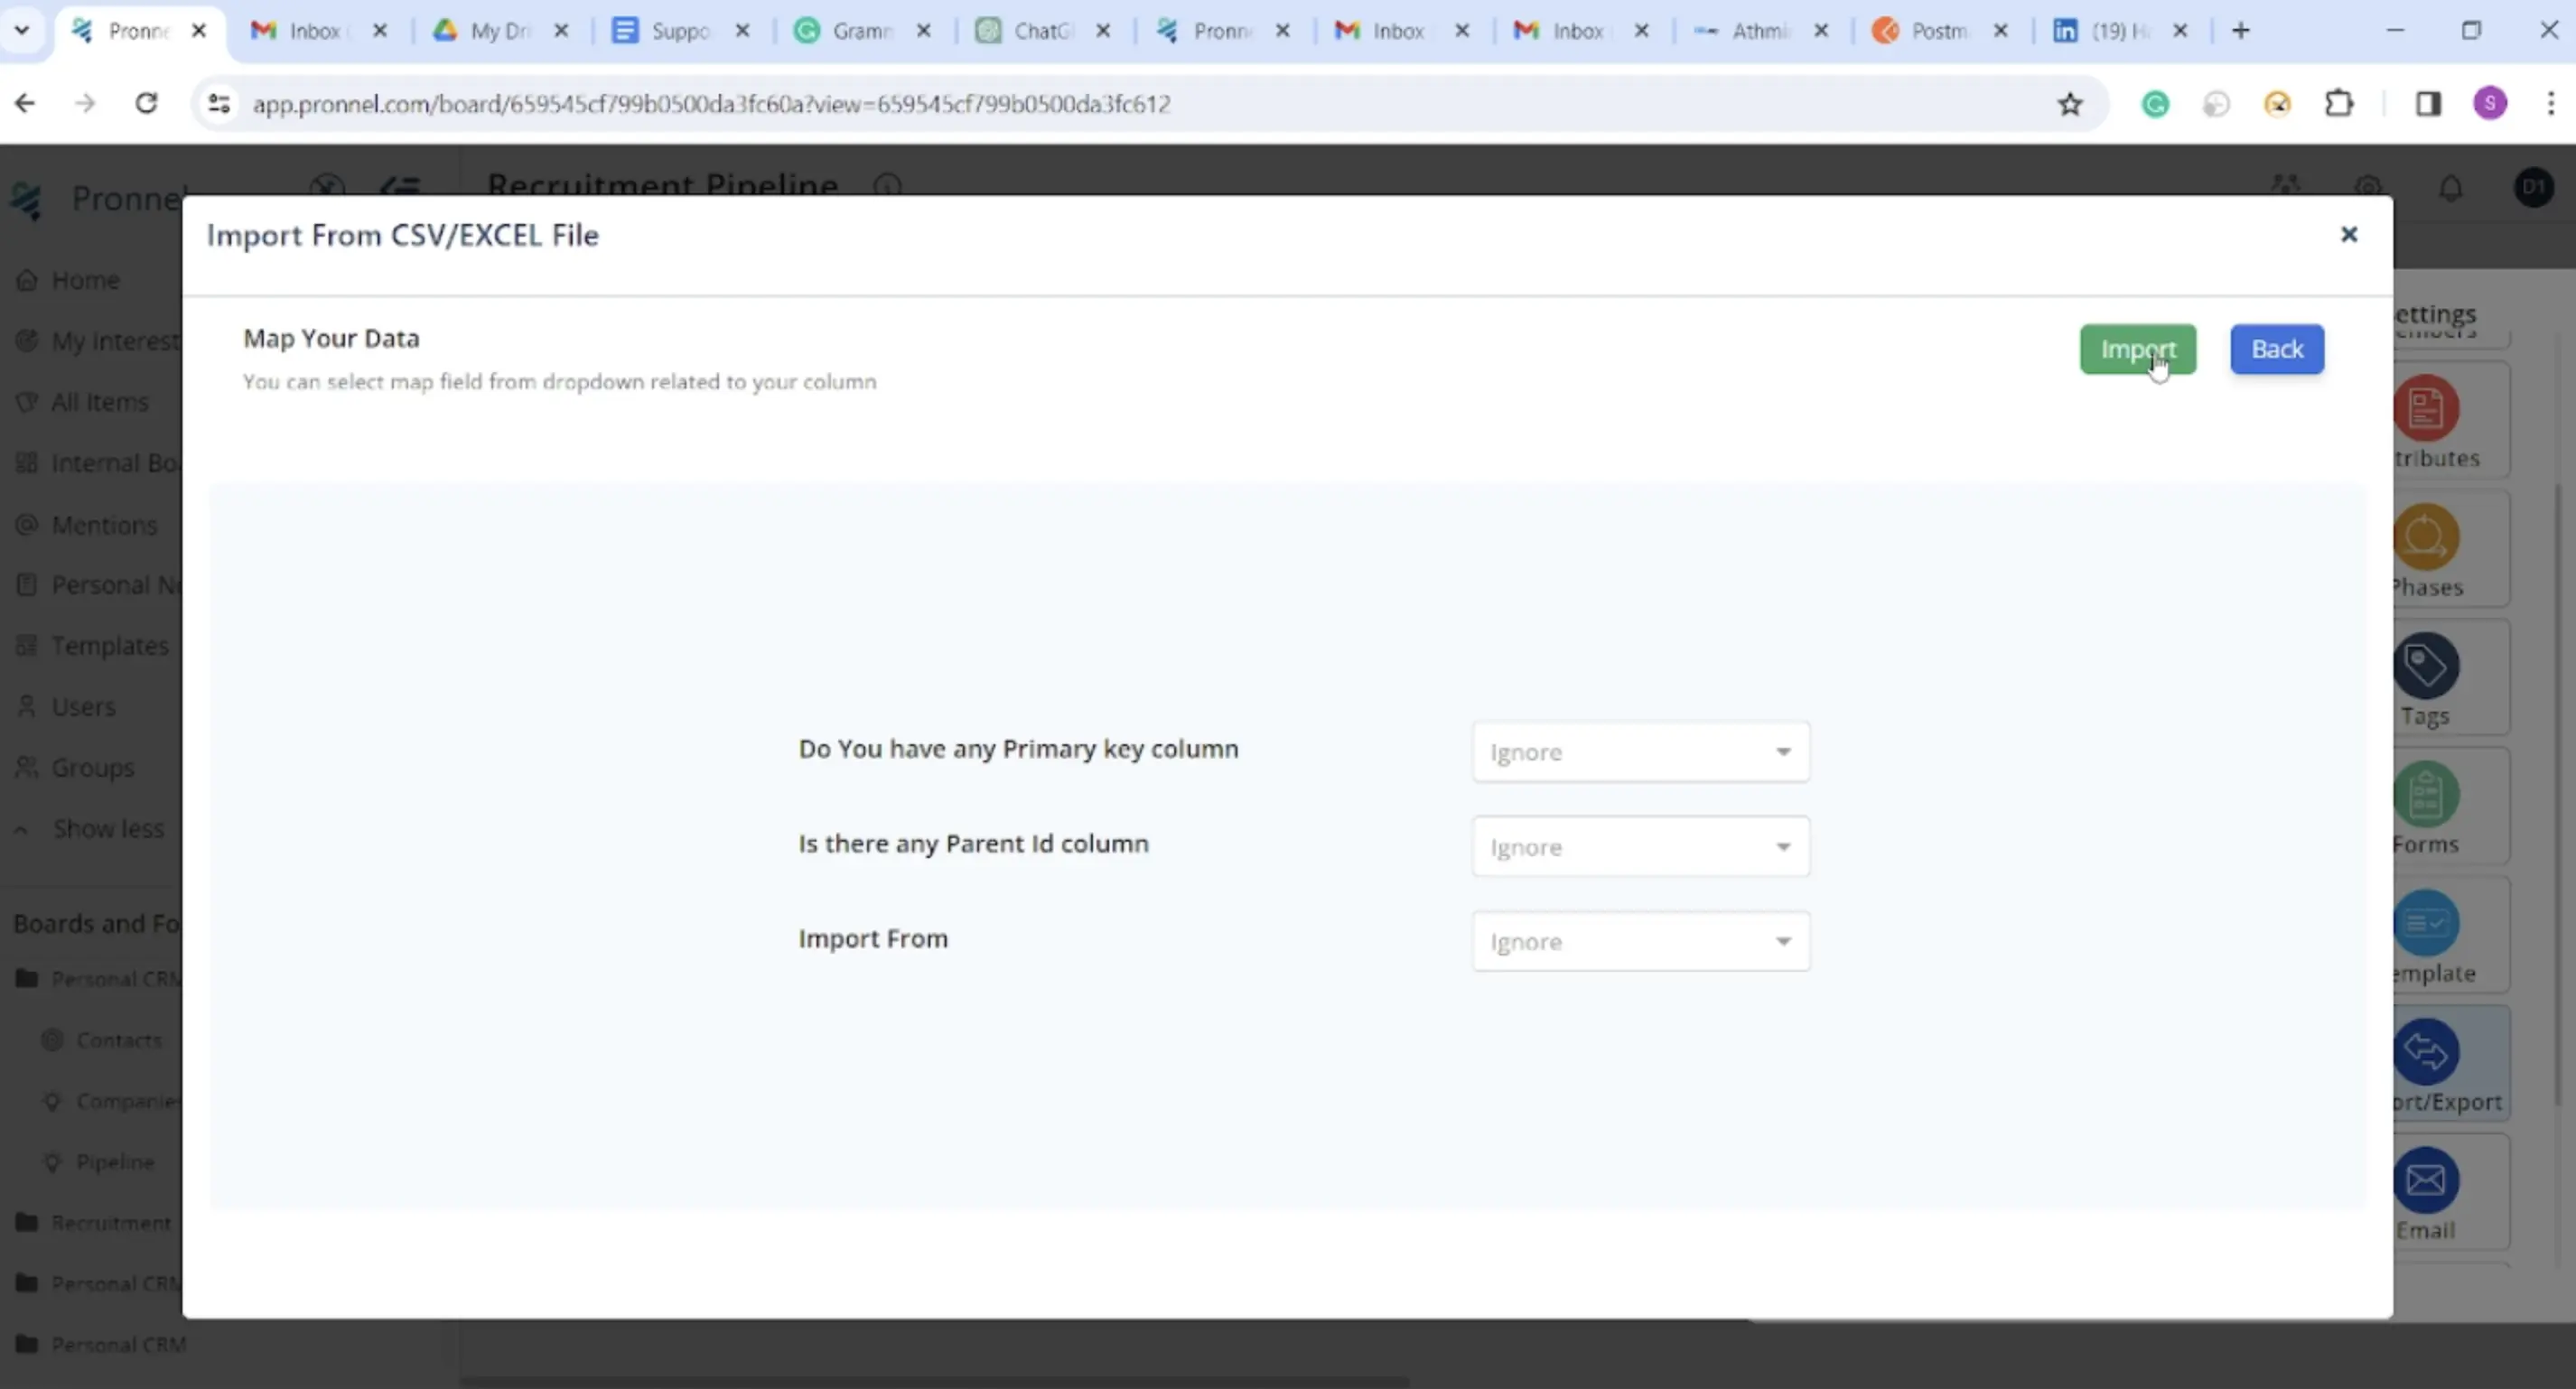2576x1389 pixels.
Task: Close the Import From CSV/EXCEL dialog
Action: point(2349,234)
